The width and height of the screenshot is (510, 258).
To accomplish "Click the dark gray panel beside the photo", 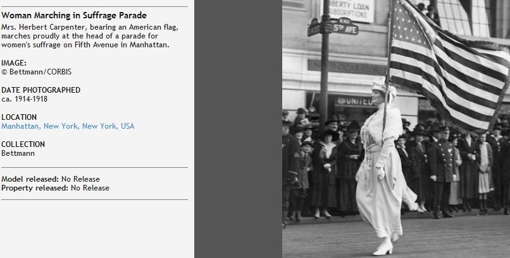I will coord(238,129).
